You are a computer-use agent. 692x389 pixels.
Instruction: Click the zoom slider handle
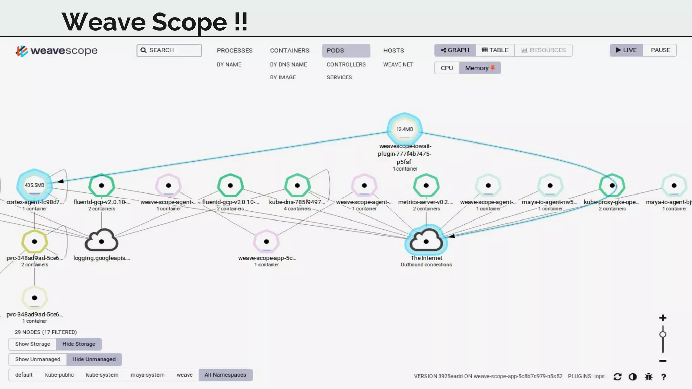pyautogui.click(x=663, y=334)
